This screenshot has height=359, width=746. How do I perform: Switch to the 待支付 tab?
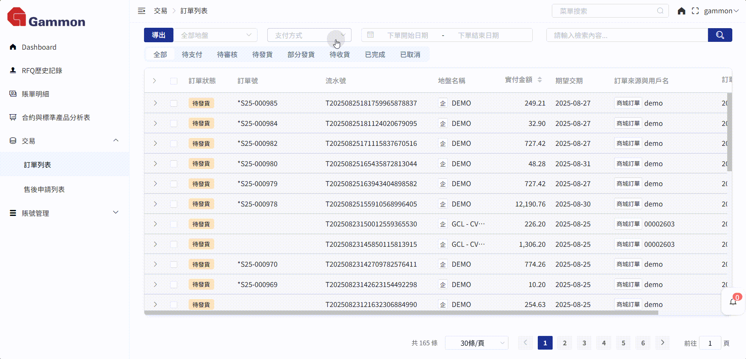tap(192, 55)
